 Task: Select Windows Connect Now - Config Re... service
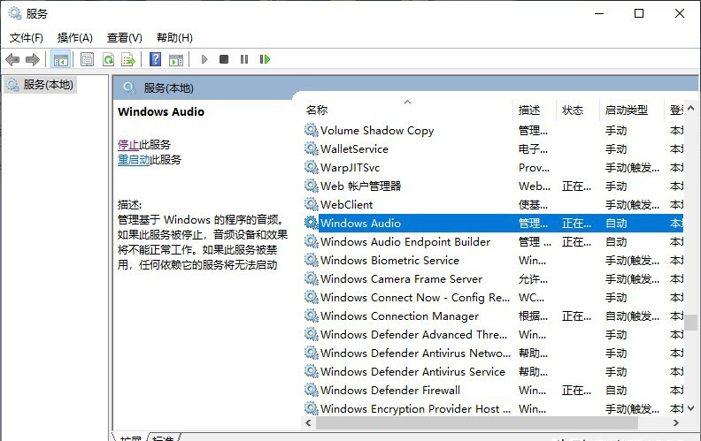[415, 297]
